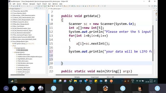Open Task View on the taskbar
Screen dimensions: 166x93
coord(60,81)
